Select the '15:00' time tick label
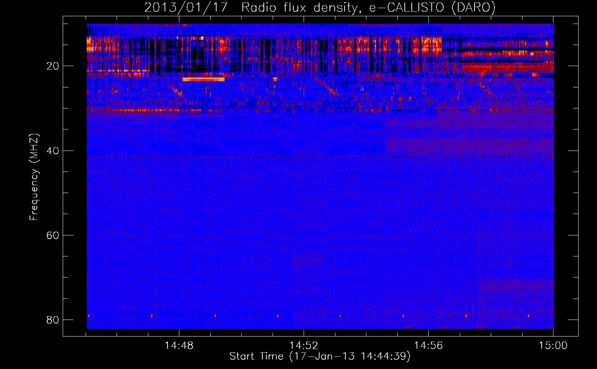Screen dimensions: 597x369 553,345
